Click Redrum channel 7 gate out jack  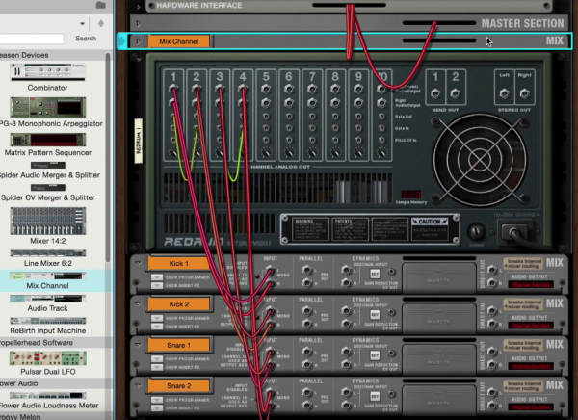(x=312, y=117)
